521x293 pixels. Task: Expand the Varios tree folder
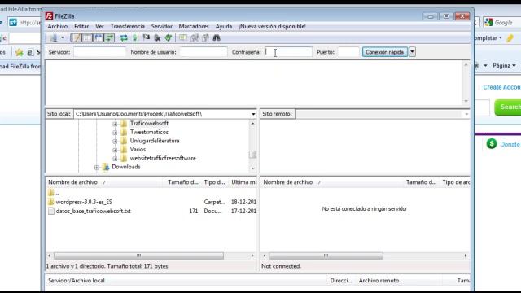pos(115,150)
